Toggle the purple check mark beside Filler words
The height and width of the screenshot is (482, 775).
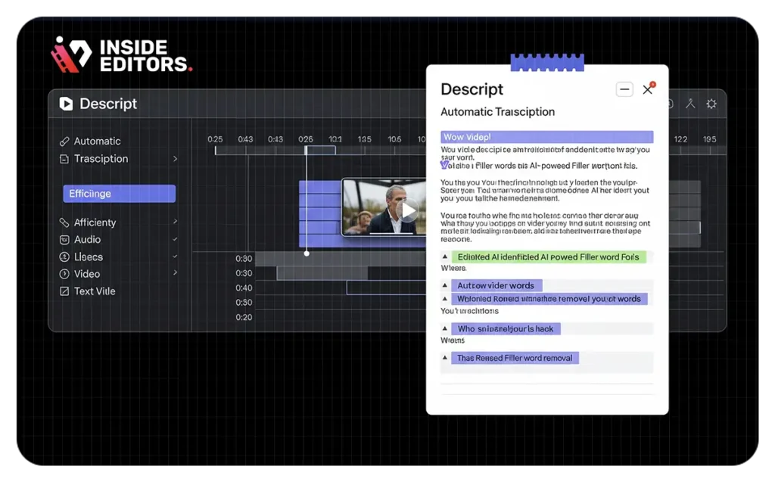444,165
